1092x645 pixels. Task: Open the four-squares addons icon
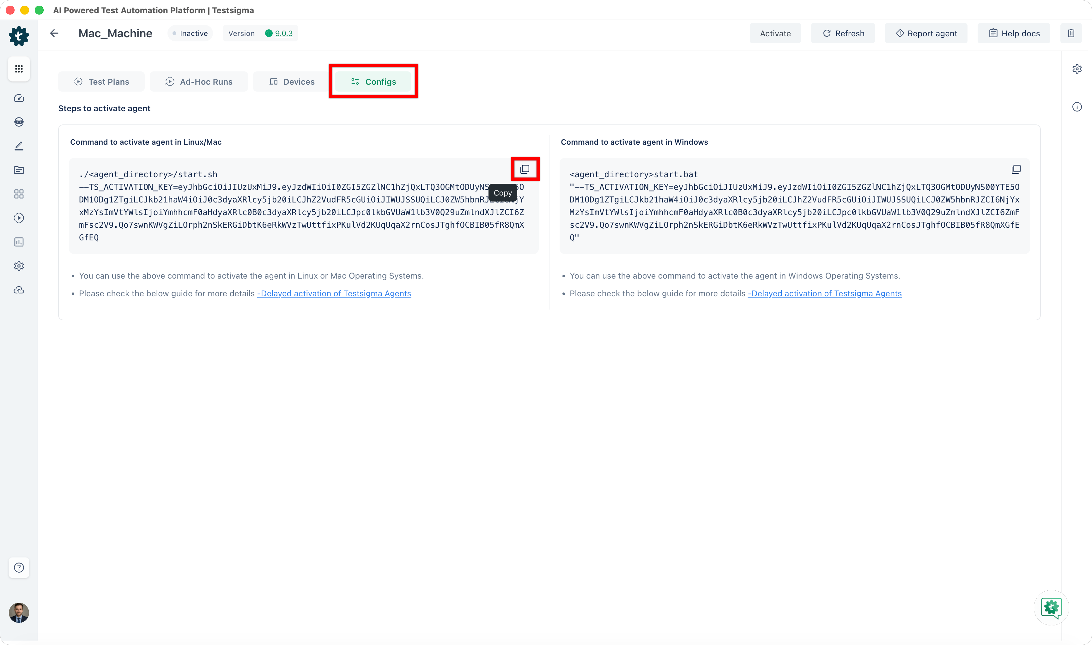tap(19, 194)
